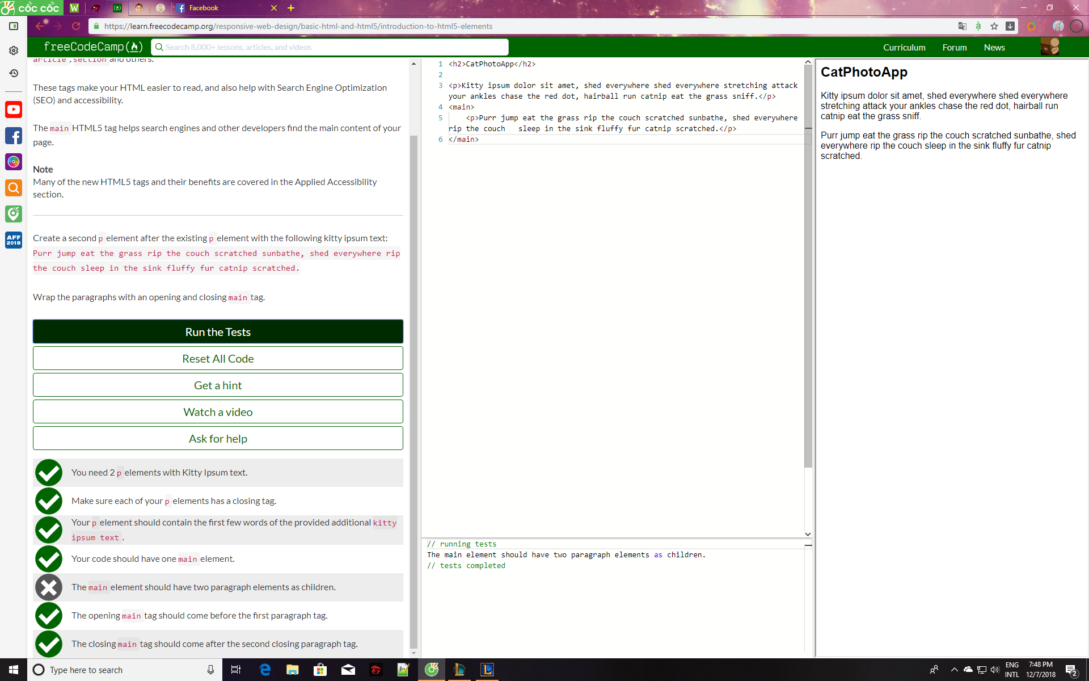This screenshot has height=681, width=1089.
Task: Open the Facebook shortcut in the sidebar
Action: (x=14, y=136)
